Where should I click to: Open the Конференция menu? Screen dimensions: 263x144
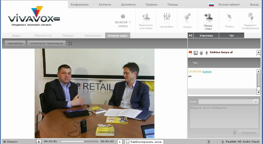point(80,5)
